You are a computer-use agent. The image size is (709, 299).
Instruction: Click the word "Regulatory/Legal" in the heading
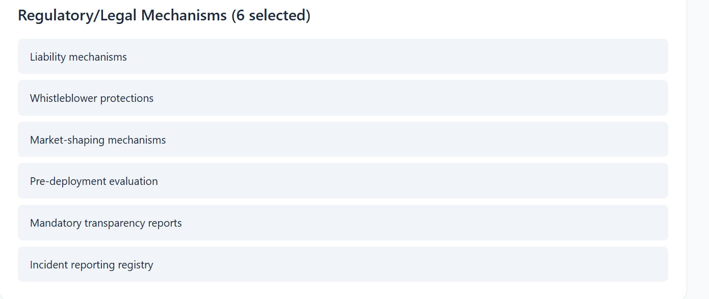77,15
